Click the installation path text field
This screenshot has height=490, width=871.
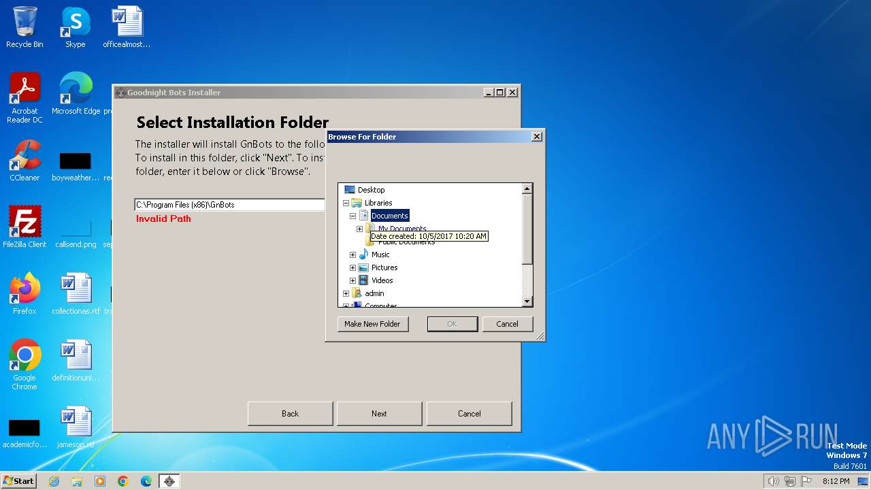230,205
